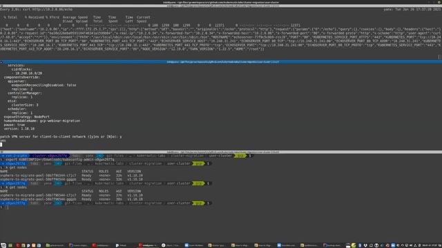Click the red launcher icon in the taskbar
The height and width of the screenshot is (248, 442).
tap(18, 245)
